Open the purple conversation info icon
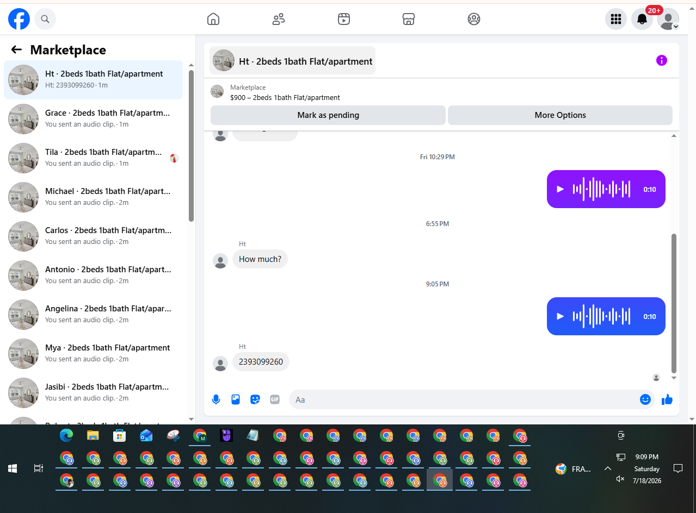Image resolution: width=696 pixels, height=513 pixels. click(x=661, y=60)
